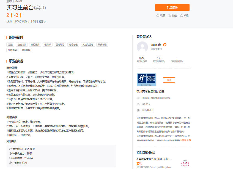Click the industry category icon beside 酒店业

tap(138, 98)
